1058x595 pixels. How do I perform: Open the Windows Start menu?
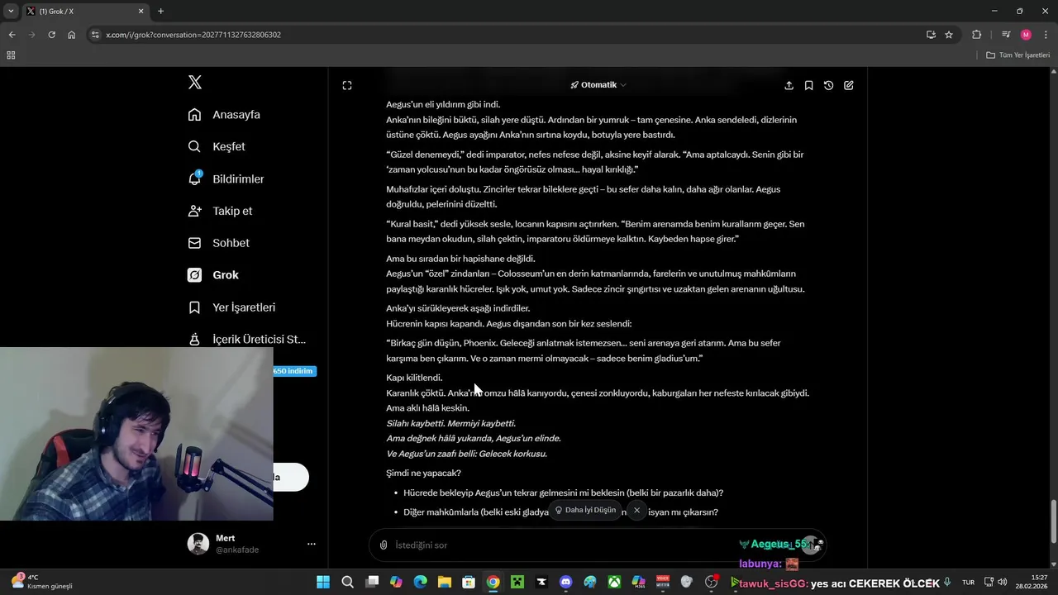[323, 583]
